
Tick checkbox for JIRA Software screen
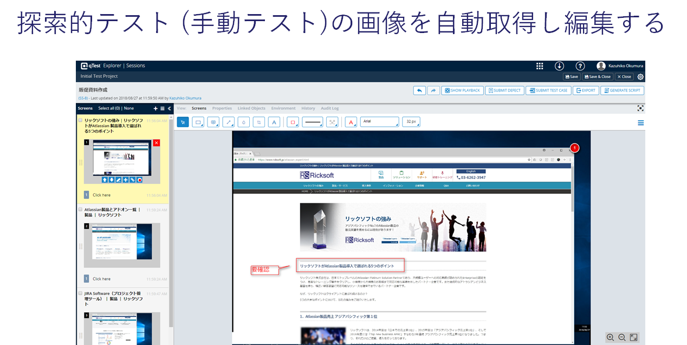tap(81, 294)
